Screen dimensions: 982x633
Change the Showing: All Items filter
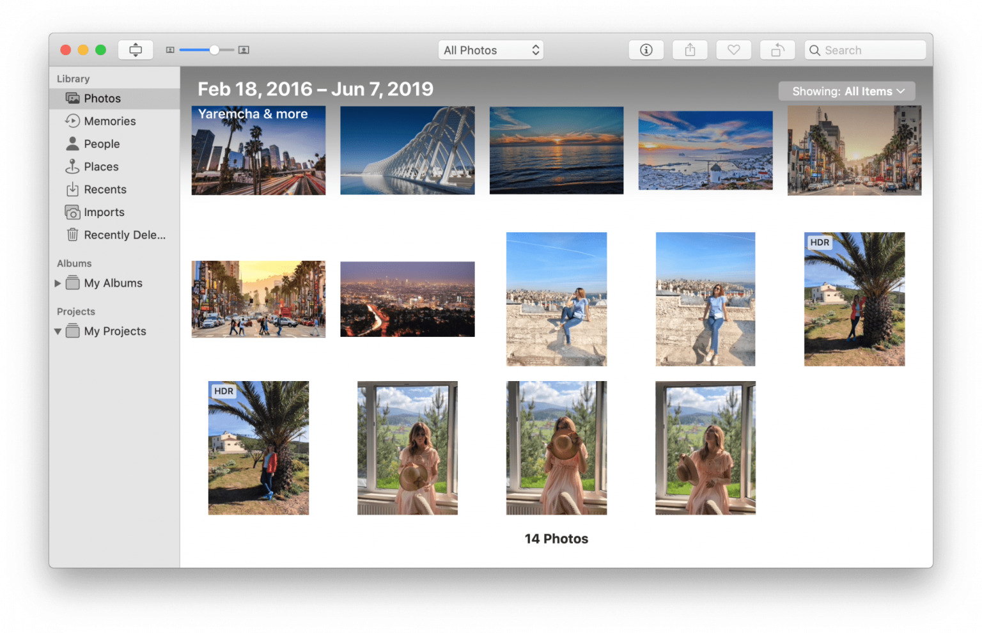[846, 91]
